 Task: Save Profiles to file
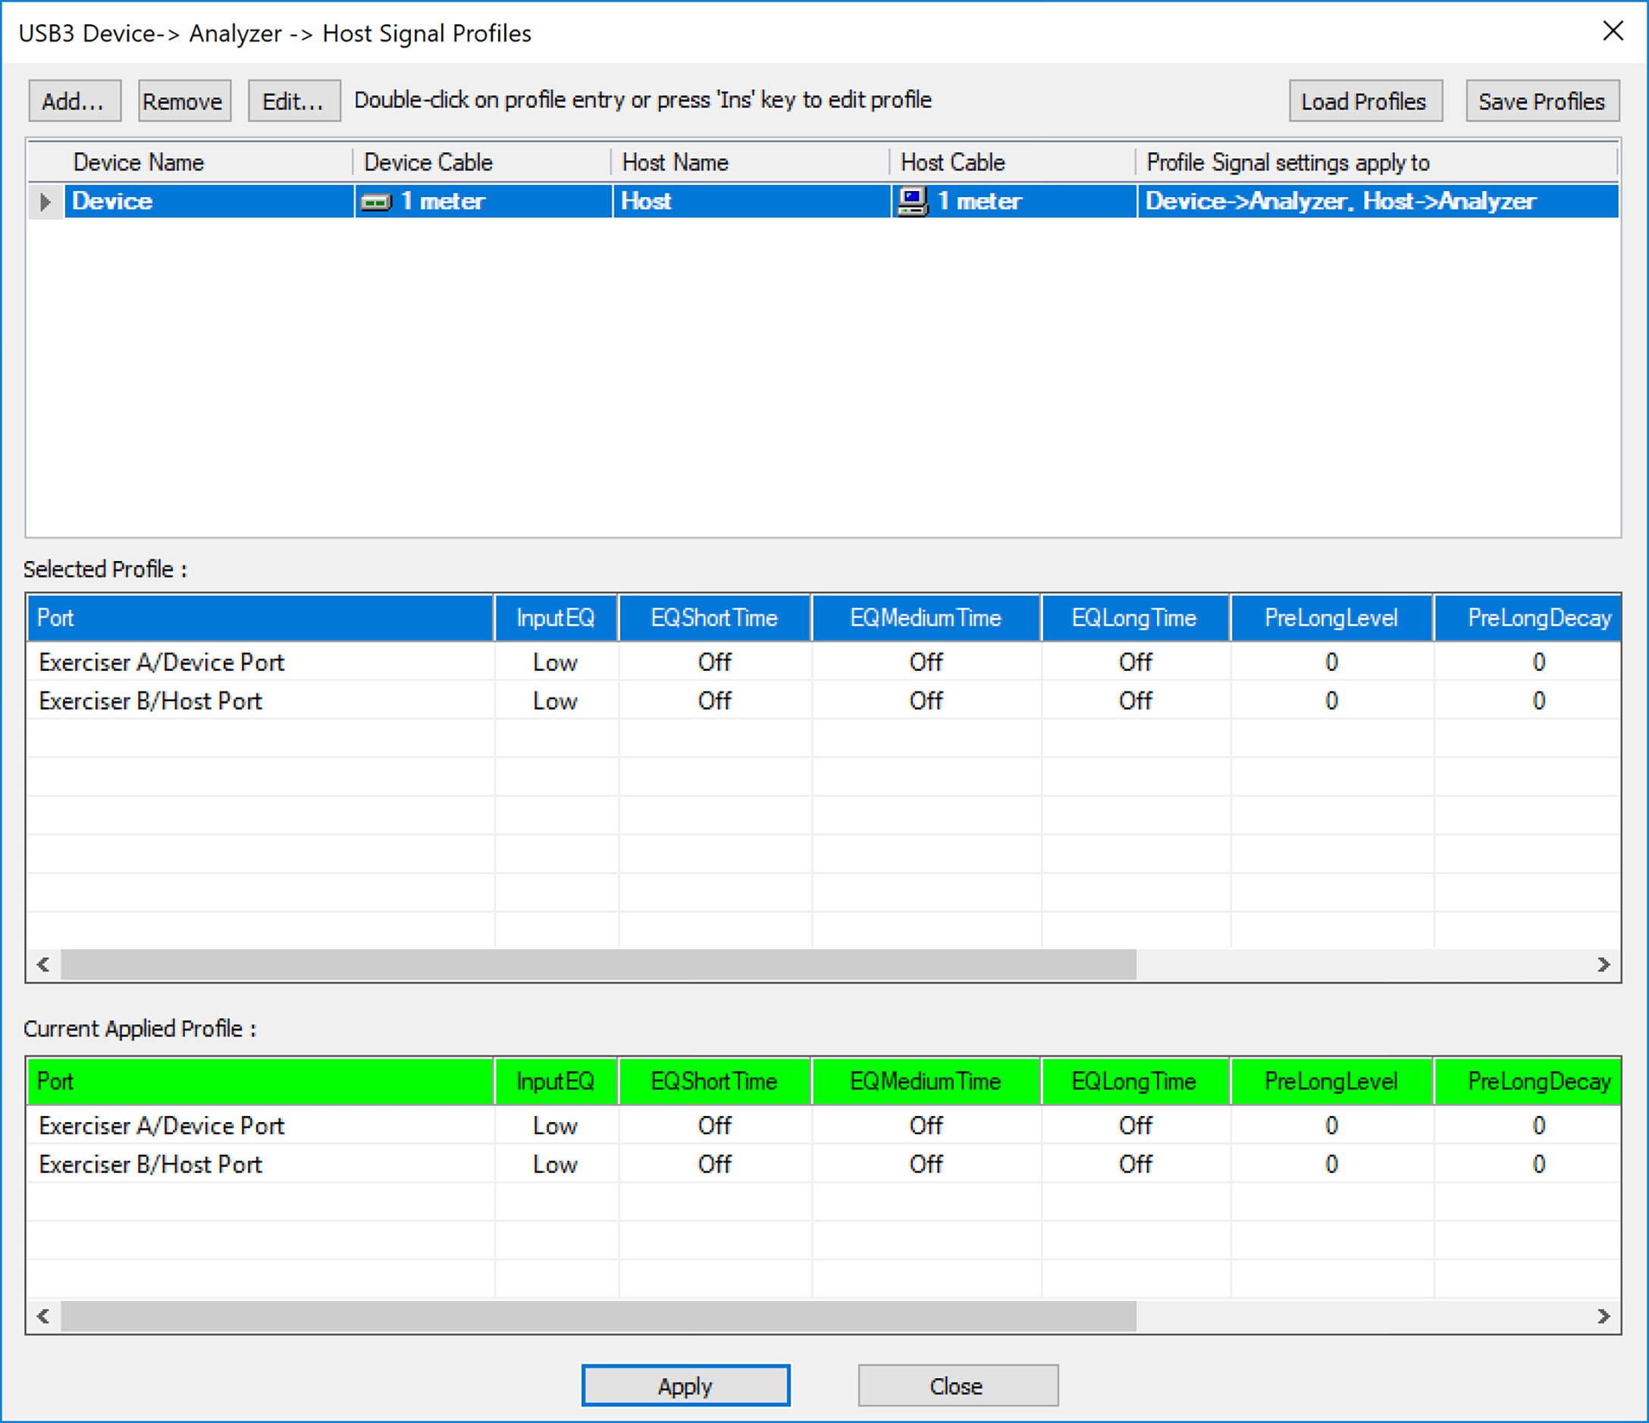1542,101
